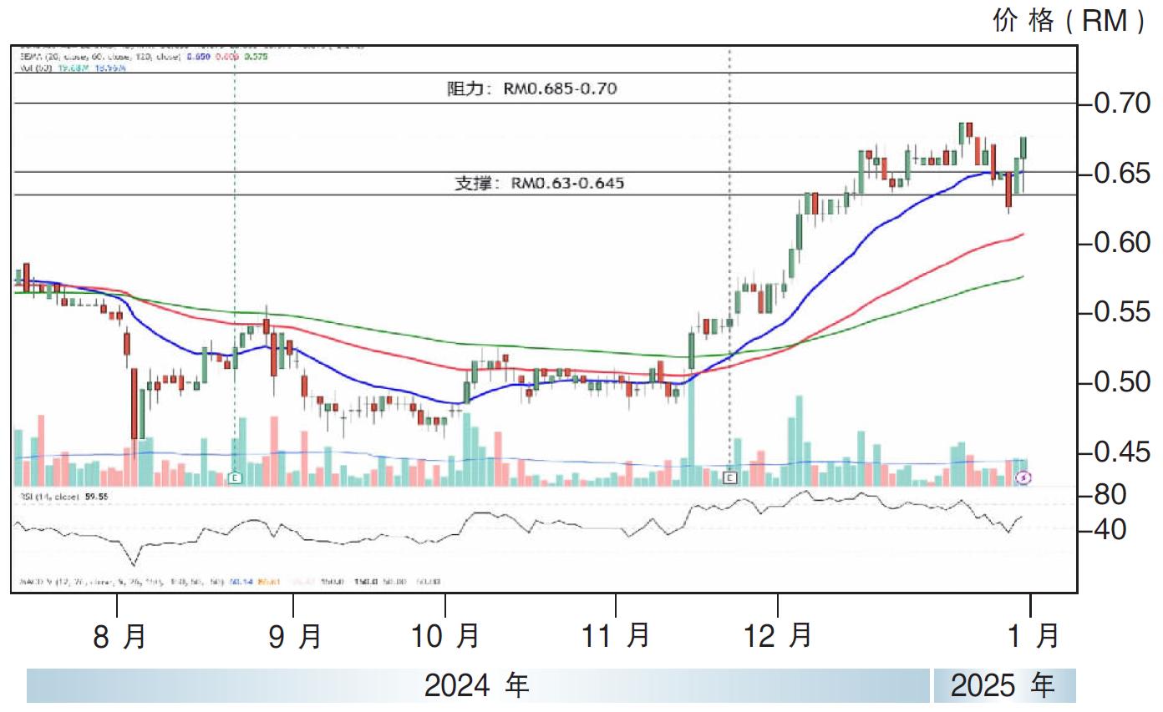
Task: Click the 0.45 price axis label
Action: pos(1121,453)
